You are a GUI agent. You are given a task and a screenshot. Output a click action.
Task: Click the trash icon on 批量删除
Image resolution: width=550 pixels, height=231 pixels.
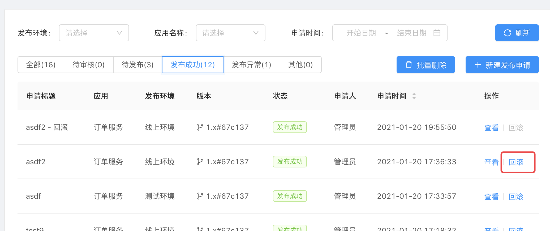[x=409, y=65]
